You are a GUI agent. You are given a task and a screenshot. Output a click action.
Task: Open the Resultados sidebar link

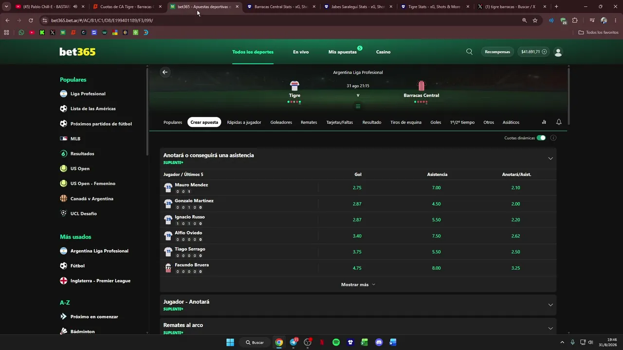(82, 154)
